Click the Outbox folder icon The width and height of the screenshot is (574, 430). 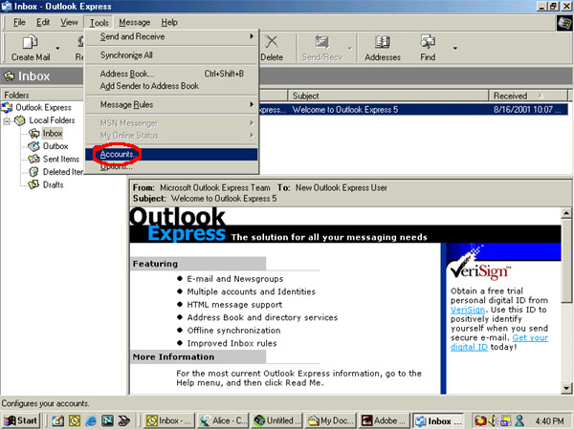pyautogui.click(x=34, y=146)
